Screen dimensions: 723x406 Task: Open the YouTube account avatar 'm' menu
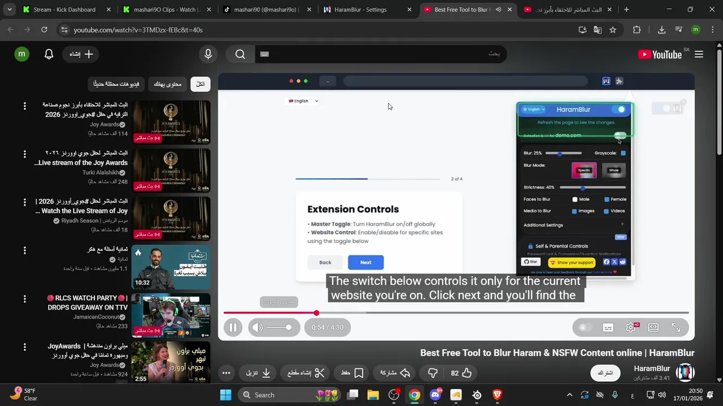coord(21,54)
